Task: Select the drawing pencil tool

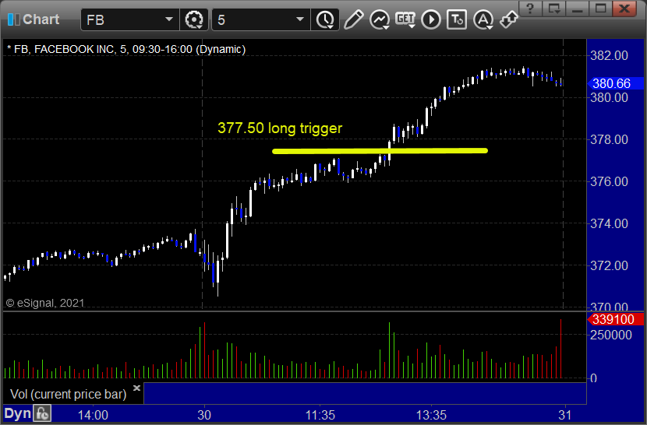Action: tap(353, 19)
